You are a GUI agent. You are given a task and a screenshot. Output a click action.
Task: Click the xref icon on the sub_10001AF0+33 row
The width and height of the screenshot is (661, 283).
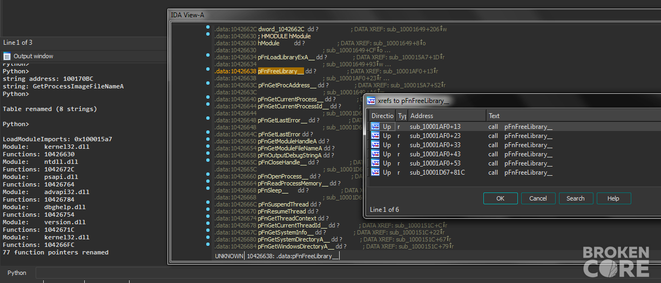375,145
